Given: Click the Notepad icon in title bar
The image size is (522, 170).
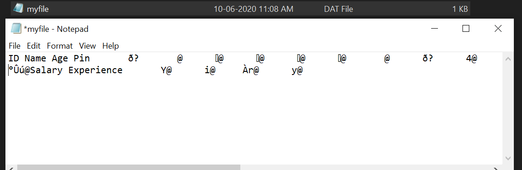Looking at the screenshot, I should (x=16, y=29).
